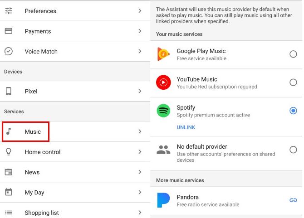
Task: Expand Preferences using its chevron arrow
Action: coord(140,11)
